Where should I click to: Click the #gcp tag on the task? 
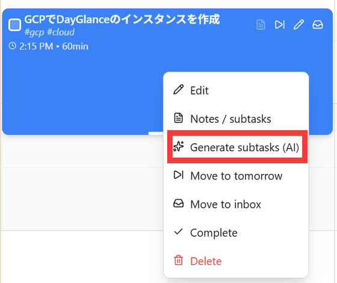click(34, 33)
